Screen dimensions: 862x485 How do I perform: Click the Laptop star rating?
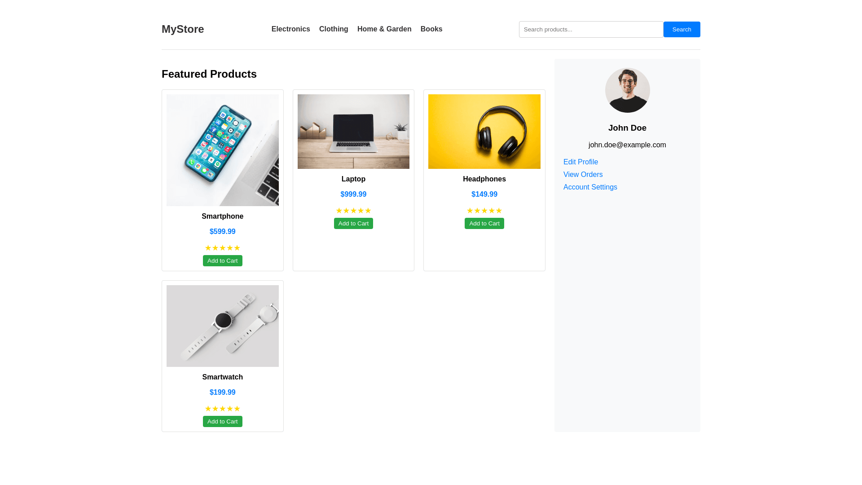click(x=353, y=211)
